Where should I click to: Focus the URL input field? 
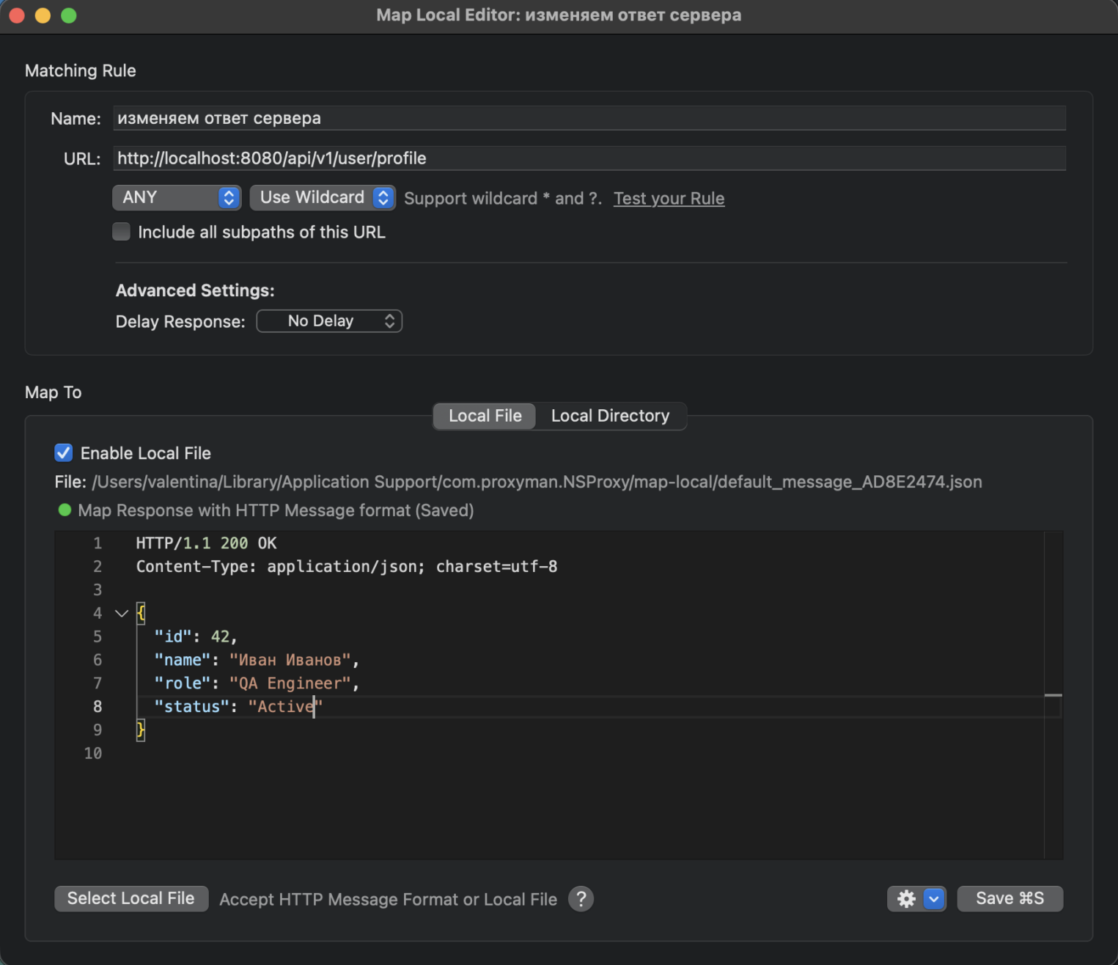(589, 158)
